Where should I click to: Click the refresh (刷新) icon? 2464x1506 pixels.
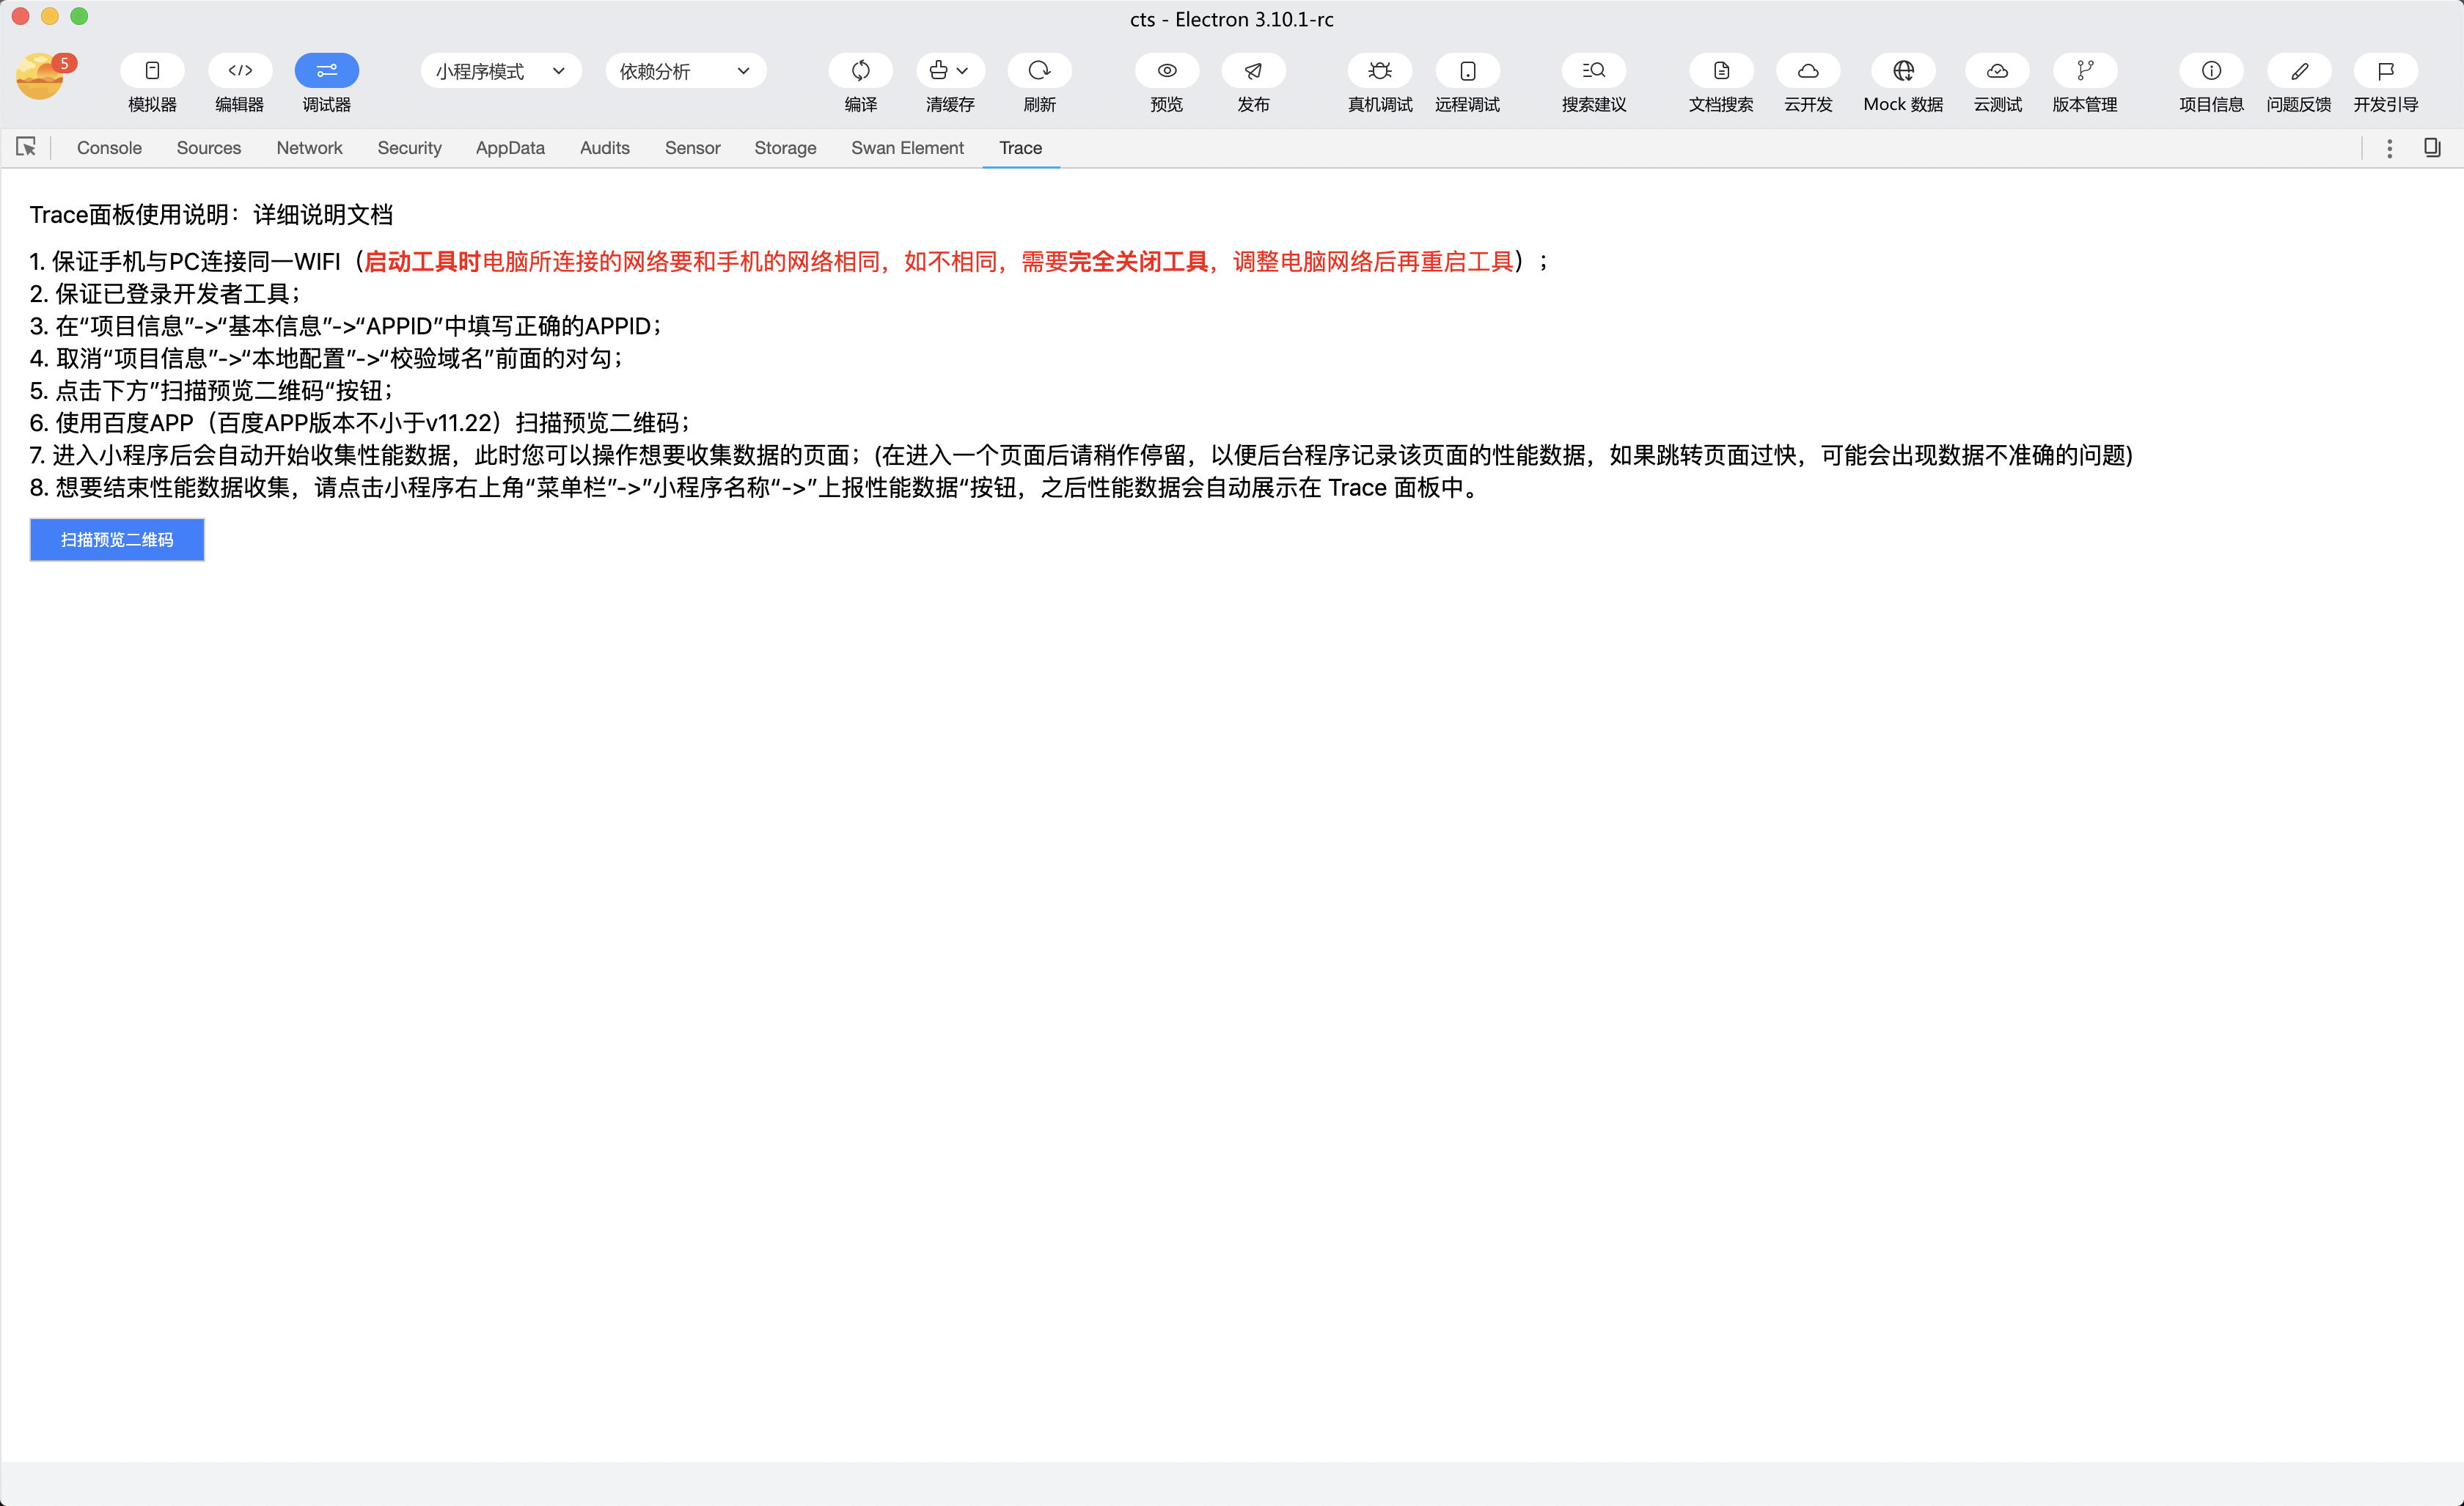1039,71
